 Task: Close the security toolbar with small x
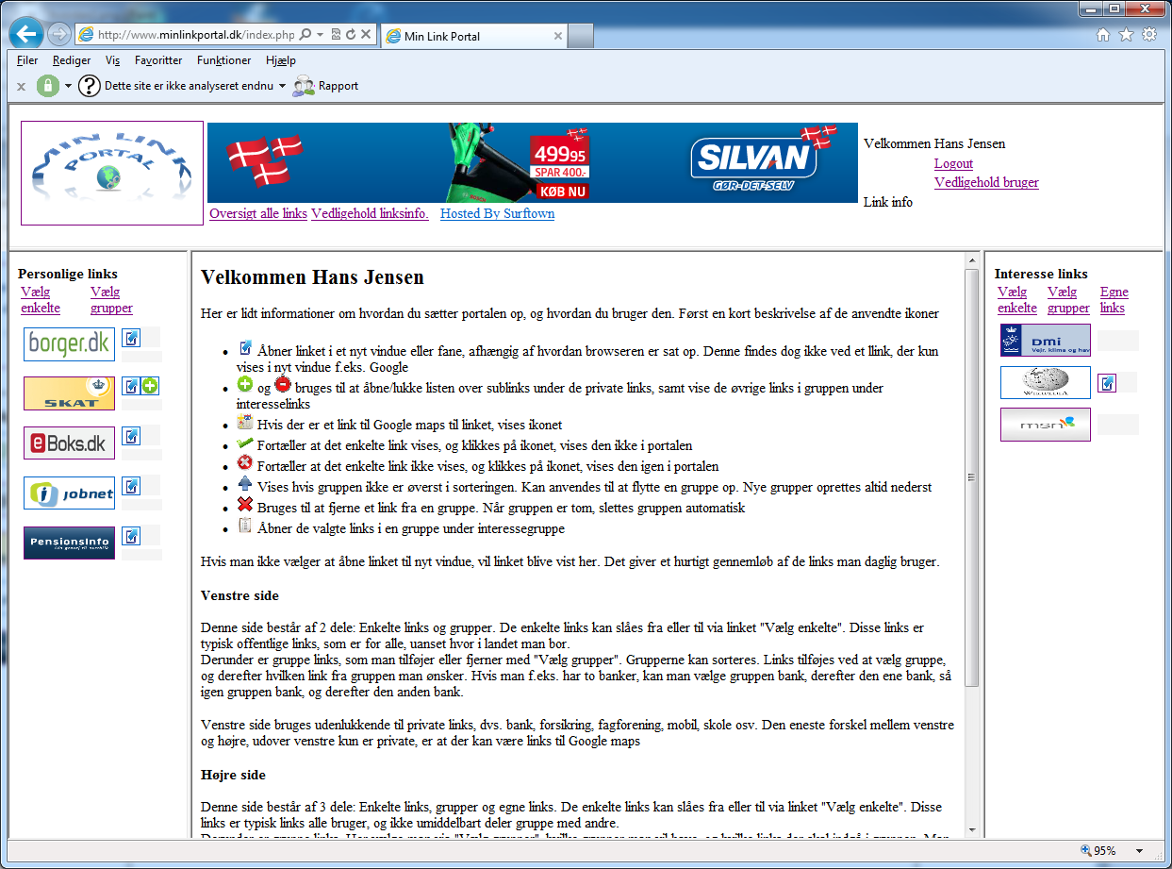[x=21, y=87]
